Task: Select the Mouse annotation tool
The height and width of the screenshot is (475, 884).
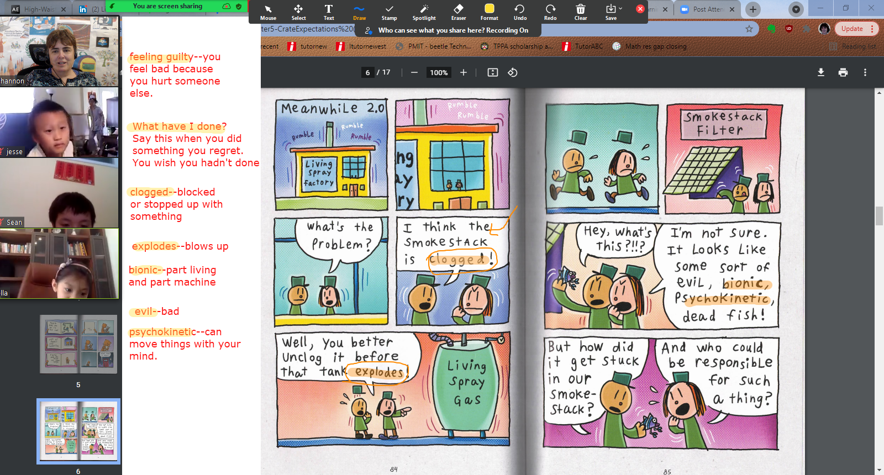Action: point(268,12)
